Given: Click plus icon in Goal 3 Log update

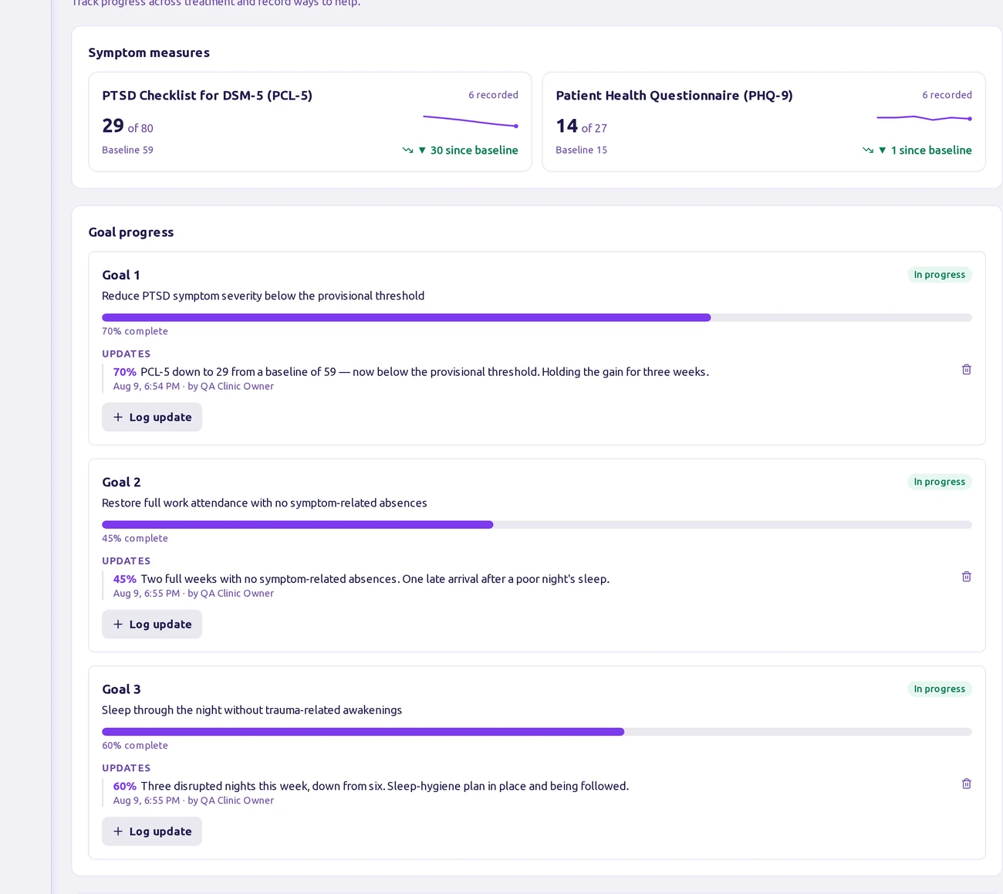Looking at the screenshot, I should 118,831.
